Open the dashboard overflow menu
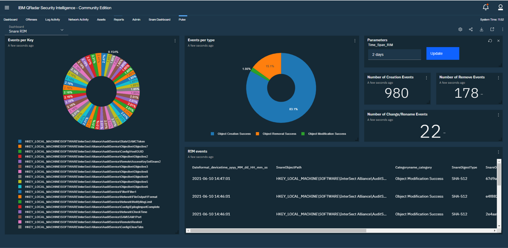Screen dimensions: 508x248 tap(503, 29)
